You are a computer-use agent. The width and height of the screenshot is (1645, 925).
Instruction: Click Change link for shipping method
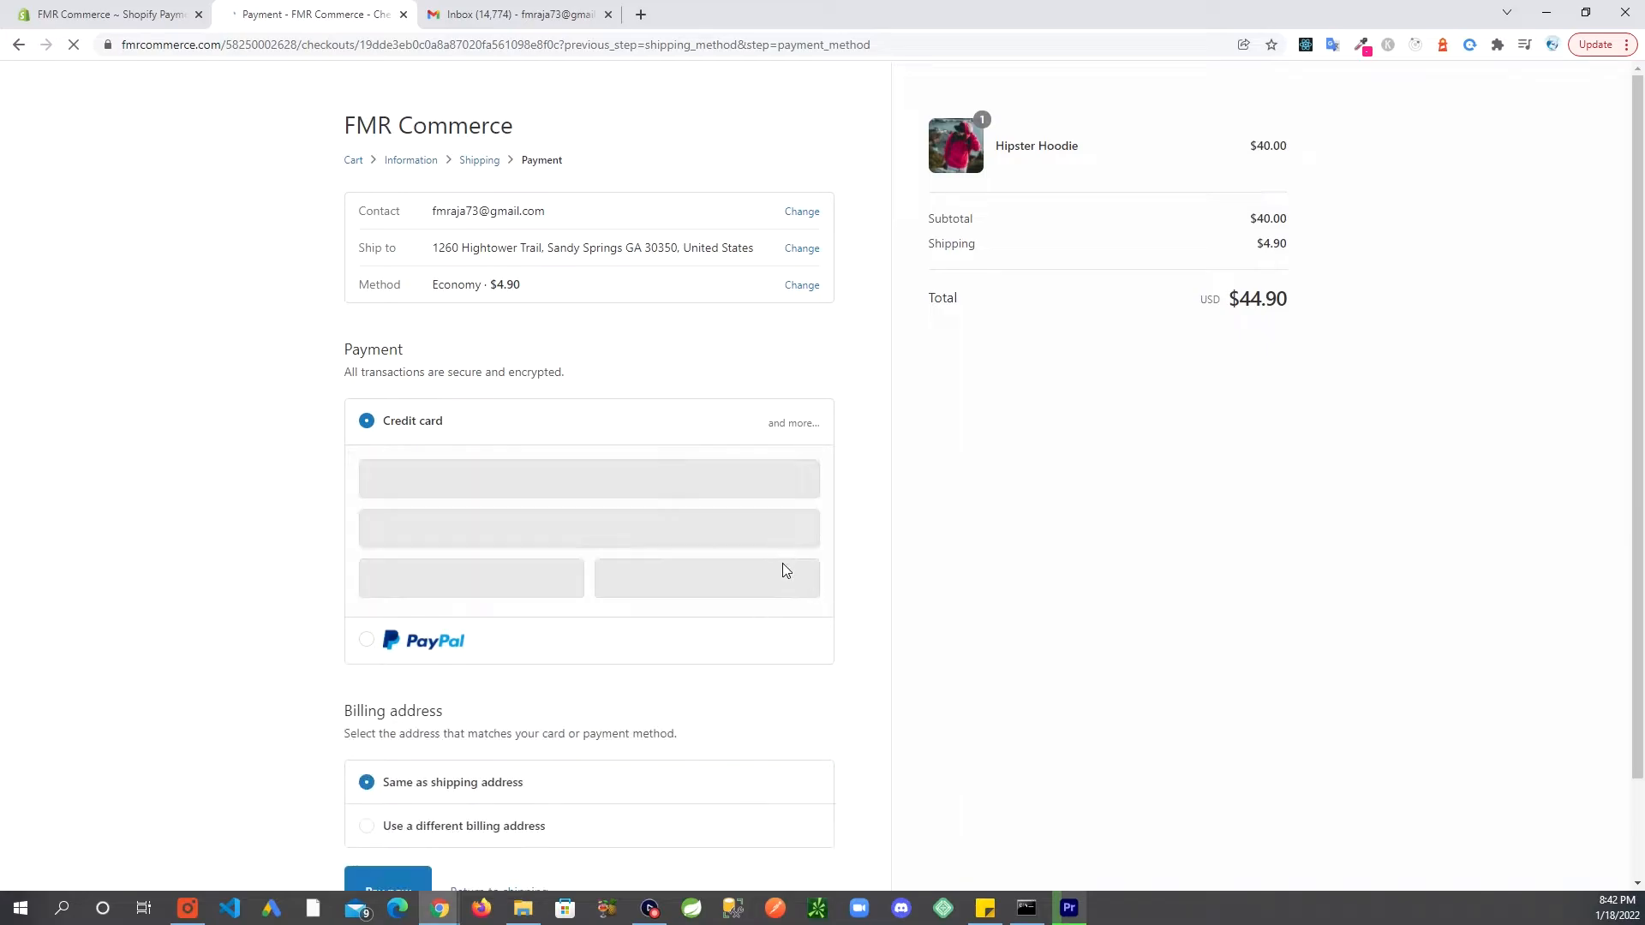click(801, 283)
